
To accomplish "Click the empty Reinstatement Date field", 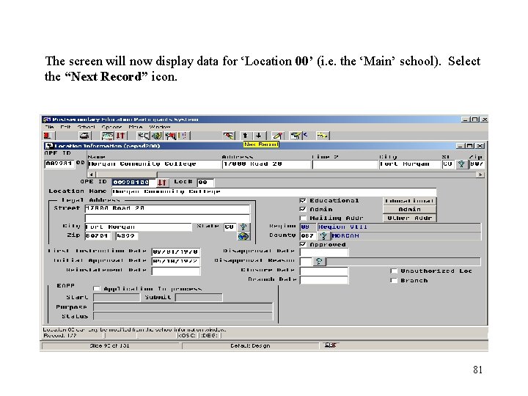I will click(176, 271).
